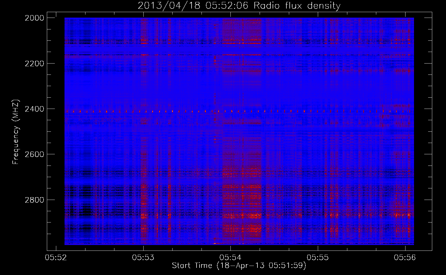This screenshot has height=275, width=446.
Task: Click the 2800 frequency tick label
Action: click(34, 200)
